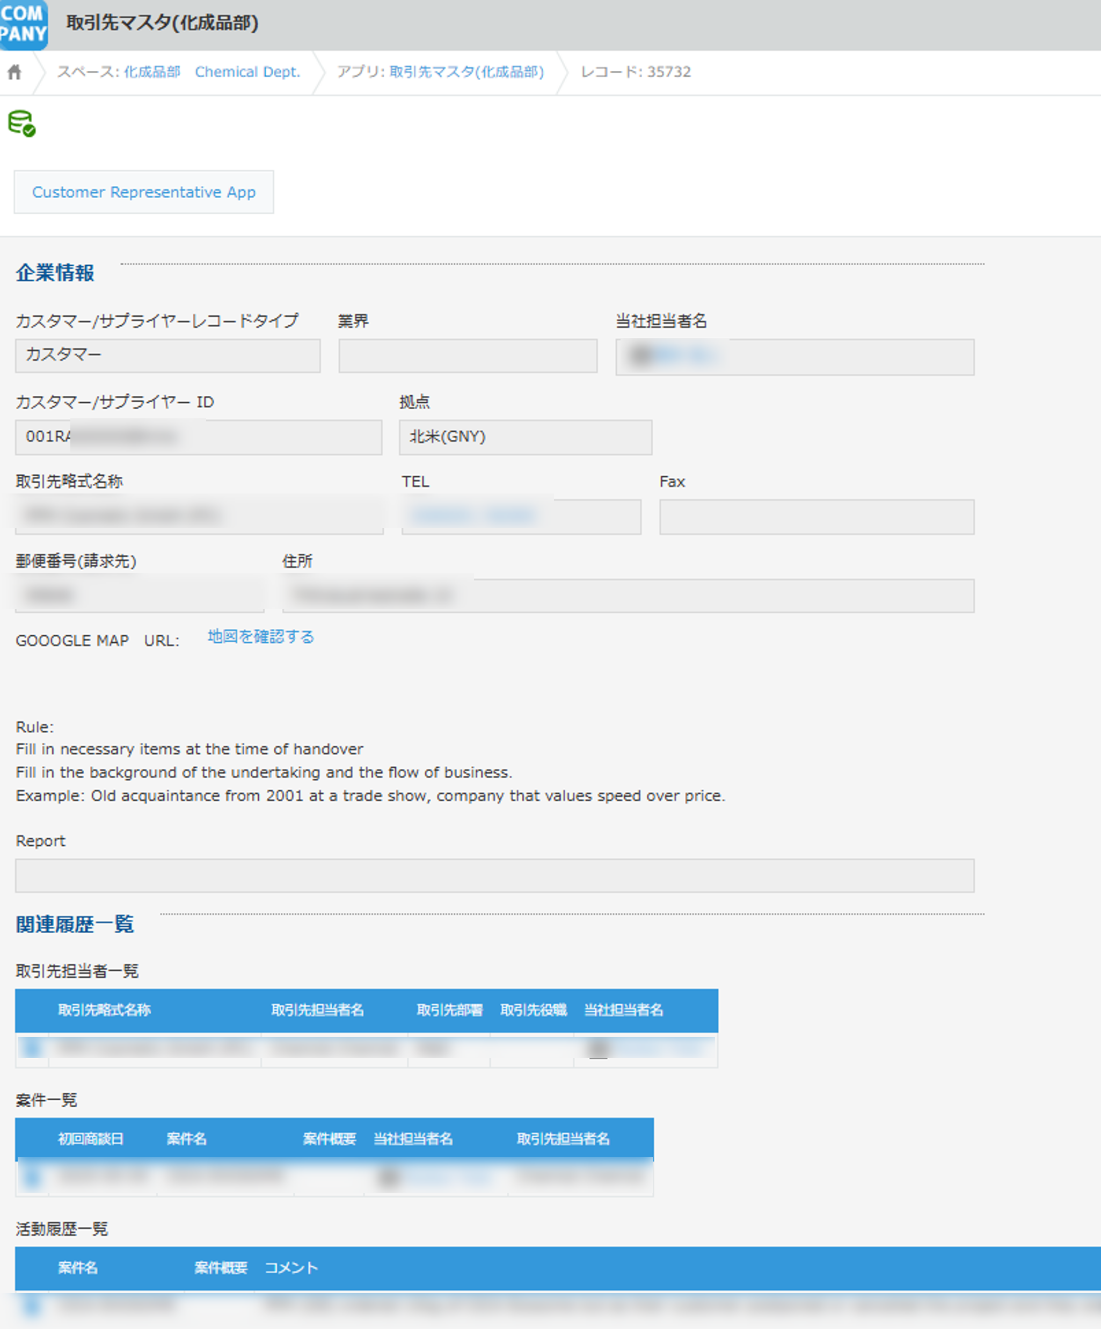Image resolution: width=1101 pixels, height=1329 pixels.
Task: Open record detail icon in 案件一覧 row
Action: (32, 1178)
